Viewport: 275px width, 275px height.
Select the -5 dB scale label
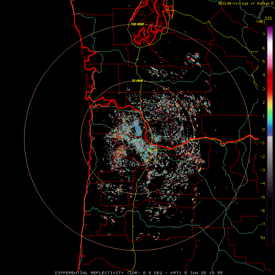coord(262,197)
